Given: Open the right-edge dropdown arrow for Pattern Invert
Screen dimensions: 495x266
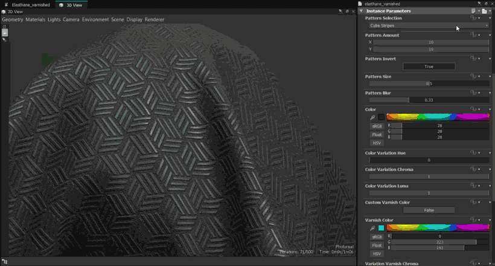Looking at the screenshot, I should (490, 59).
